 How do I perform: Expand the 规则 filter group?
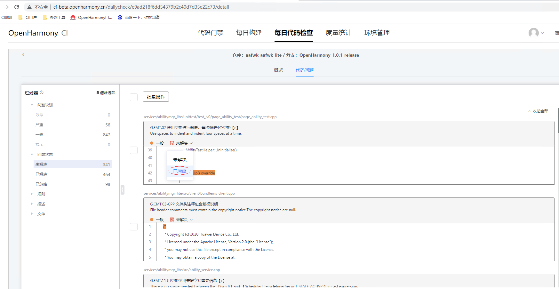(32, 194)
